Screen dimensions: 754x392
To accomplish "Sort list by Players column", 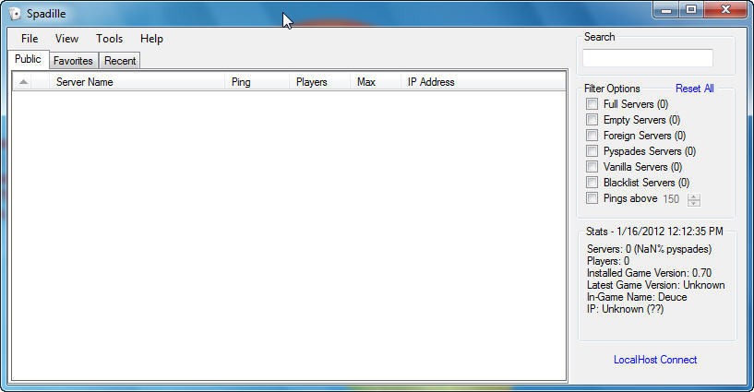I will coord(319,82).
